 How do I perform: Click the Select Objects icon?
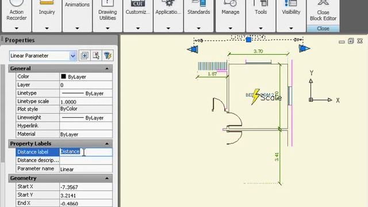(x=96, y=56)
